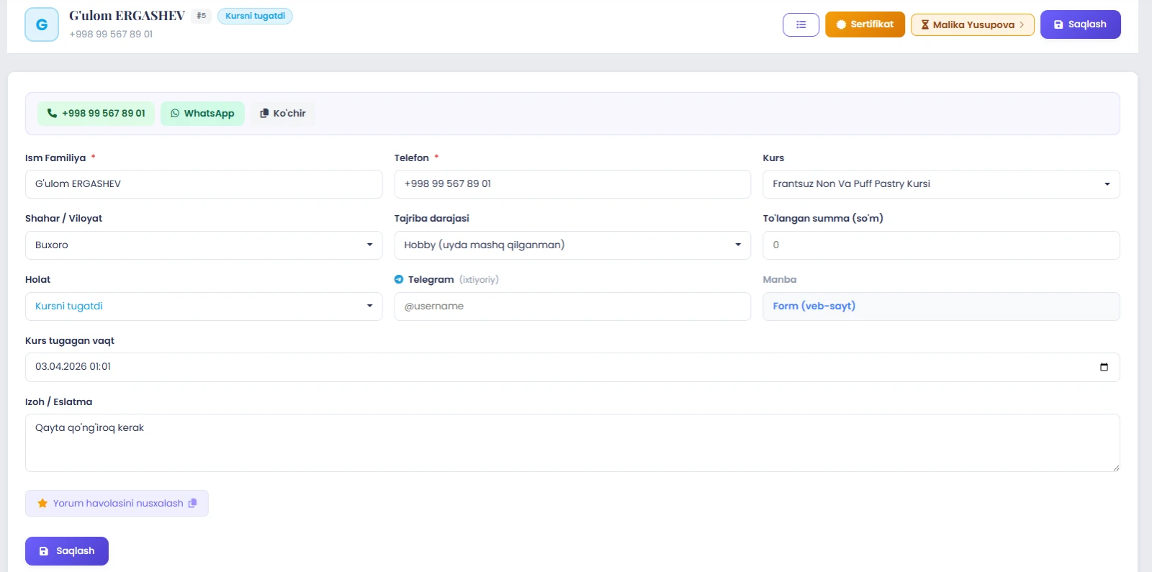The height and width of the screenshot is (572, 1152).
Task: Expand the Kurs dropdown
Action: point(940,184)
